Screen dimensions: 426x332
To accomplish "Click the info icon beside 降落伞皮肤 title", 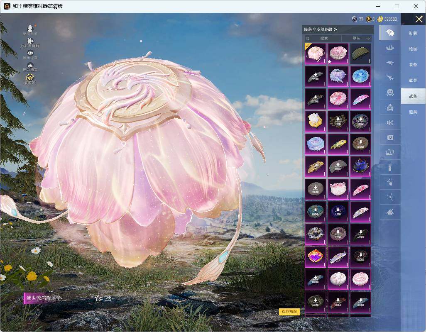I will coord(335,29).
